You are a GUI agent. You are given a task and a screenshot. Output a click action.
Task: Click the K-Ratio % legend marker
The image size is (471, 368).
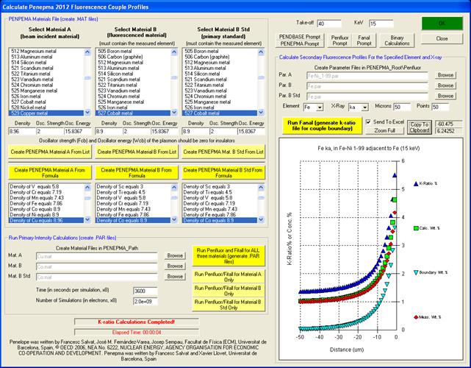tap(416, 183)
